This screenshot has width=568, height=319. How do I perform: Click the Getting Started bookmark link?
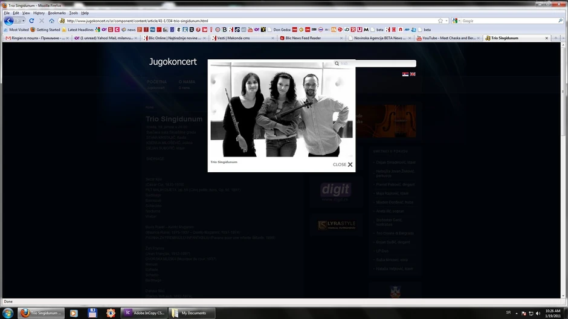pyautogui.click(x=47, y=29)
